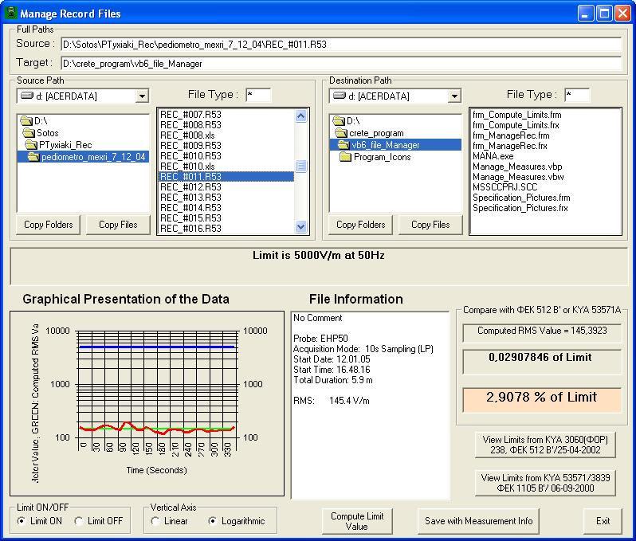Select pediometro_mexri_7_12_04 folder

click(x=93, y=157)
